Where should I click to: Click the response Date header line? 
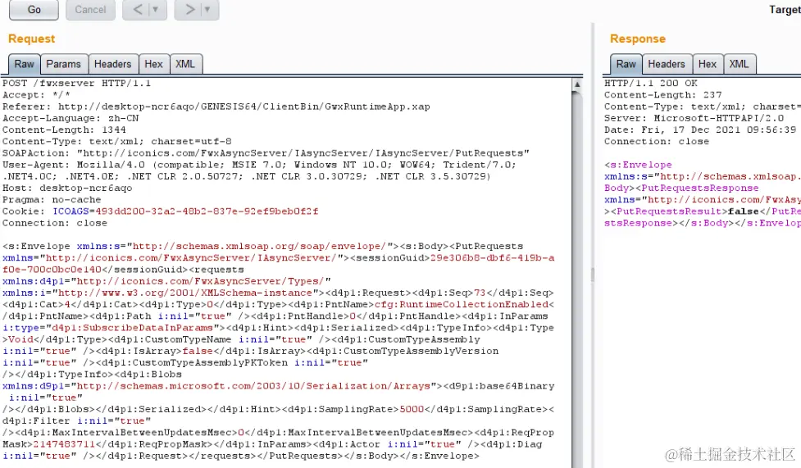coord(700,129)
